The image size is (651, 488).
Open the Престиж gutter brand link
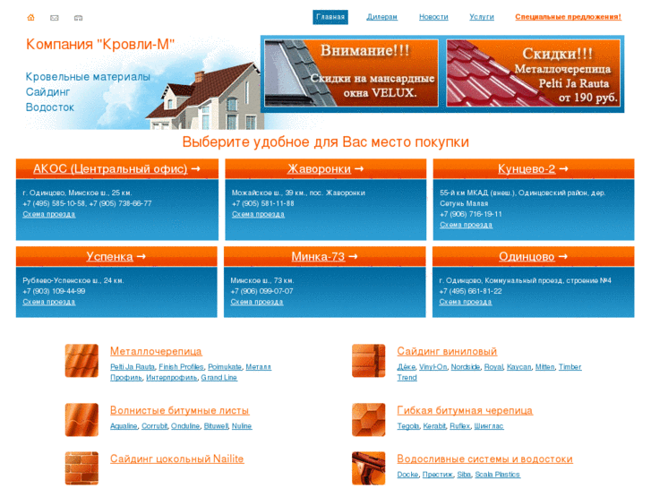[438, 475]
